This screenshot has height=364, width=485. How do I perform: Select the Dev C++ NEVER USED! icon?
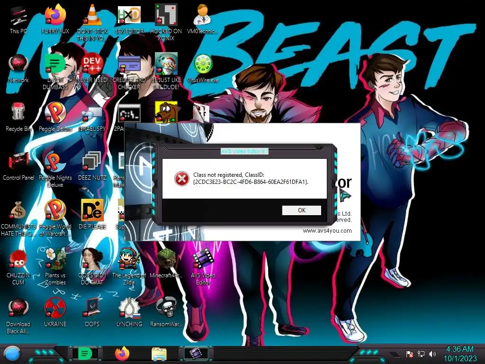[92, 68]
